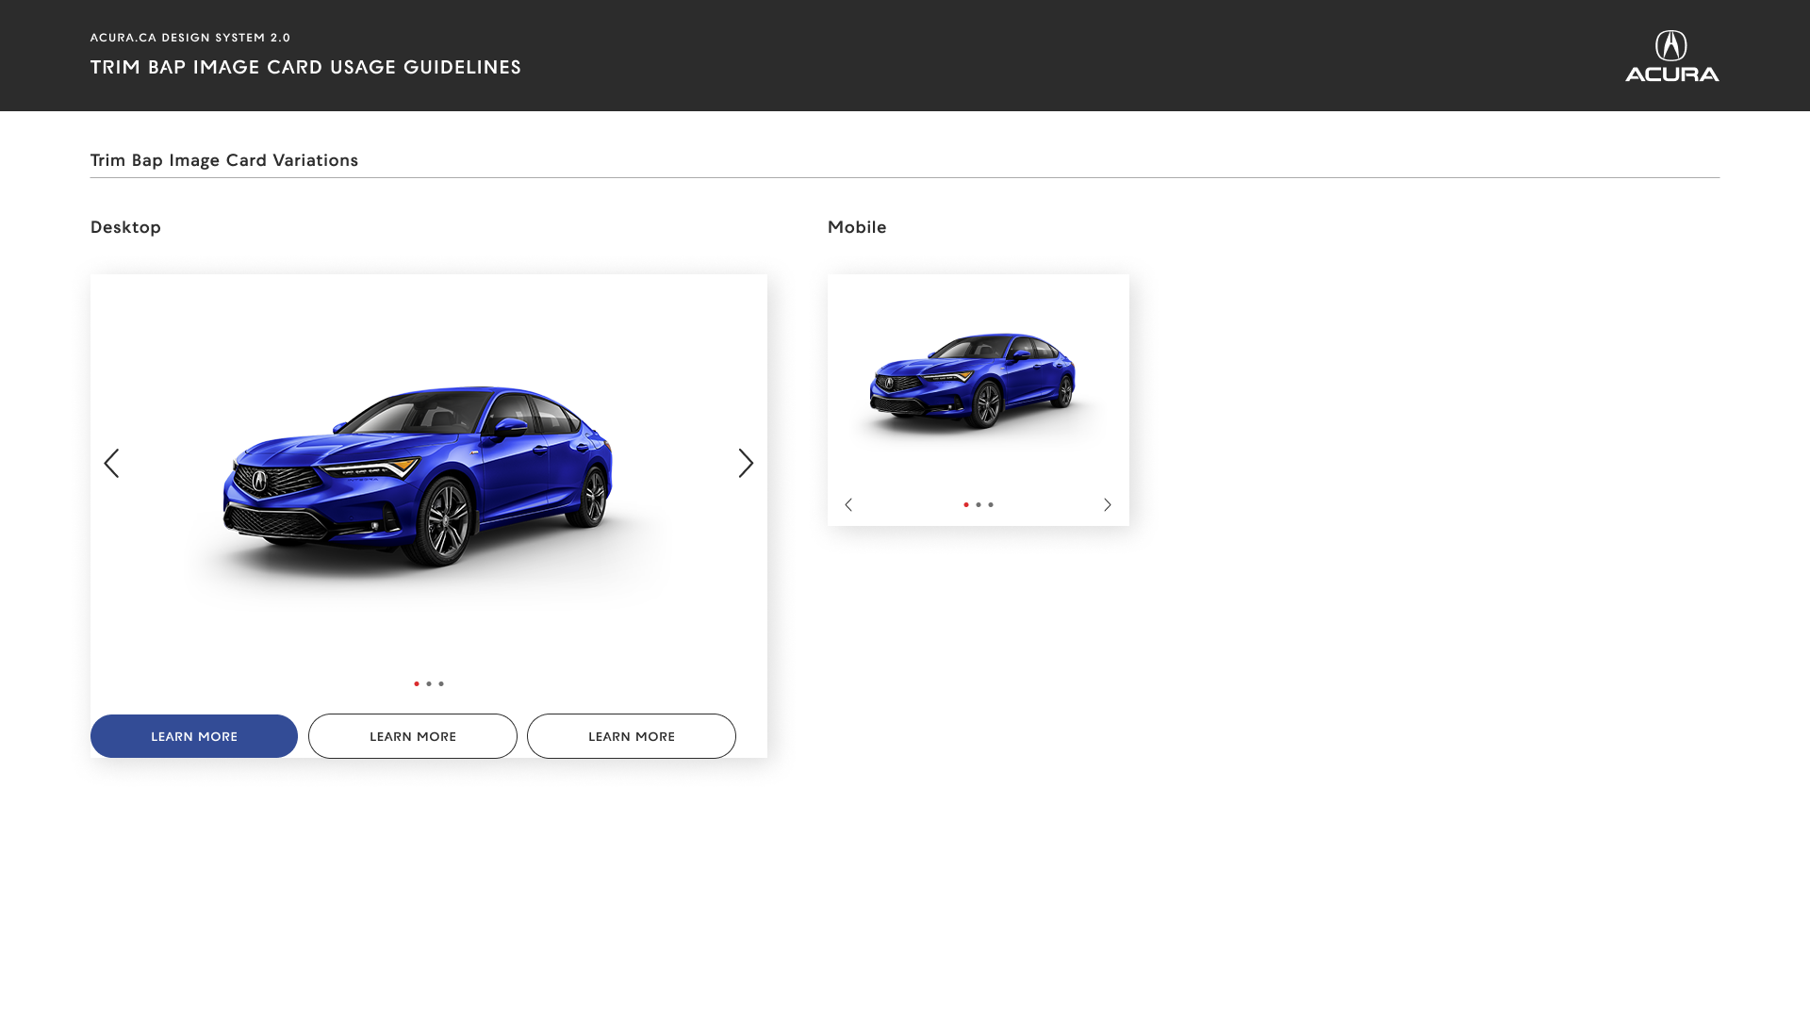This screenshot has height=1018, width=1810.
Task: Click the Acura logo in the header
Action: 1671,56
